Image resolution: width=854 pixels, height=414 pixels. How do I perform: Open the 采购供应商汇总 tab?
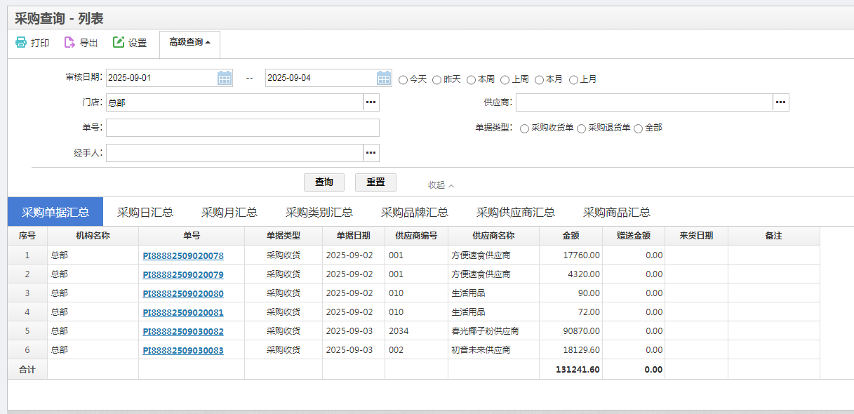coord(516,212)
